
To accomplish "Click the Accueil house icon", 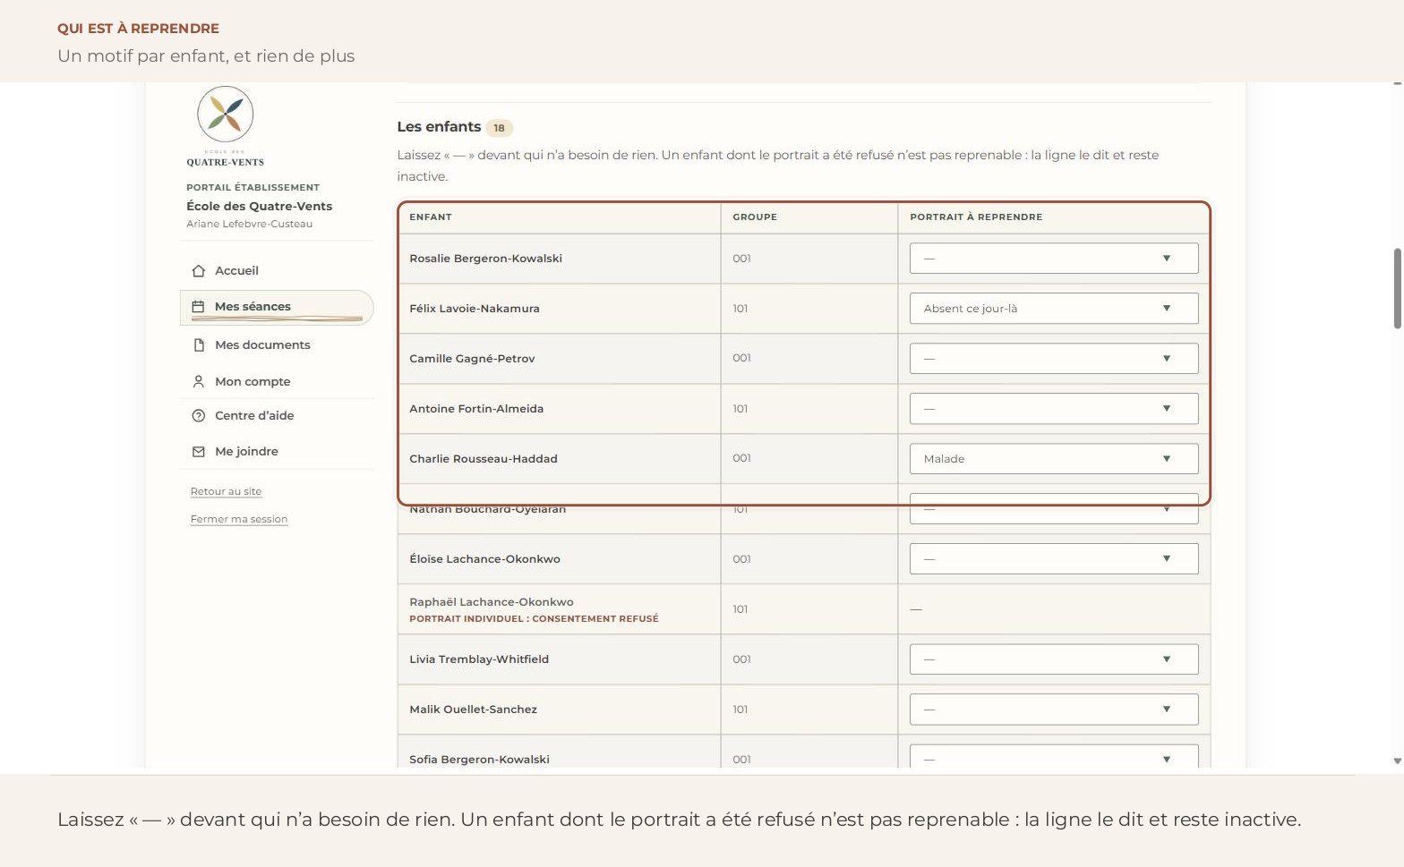I will tap(199, 271).
